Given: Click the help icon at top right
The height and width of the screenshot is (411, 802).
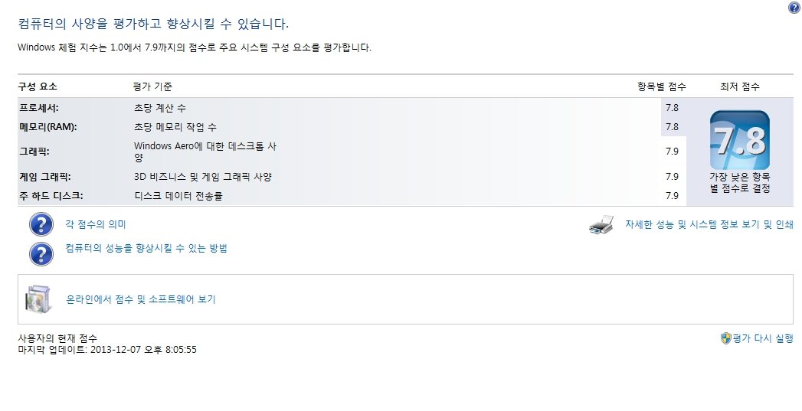Looking at the screenshot, I should point(794,8).
